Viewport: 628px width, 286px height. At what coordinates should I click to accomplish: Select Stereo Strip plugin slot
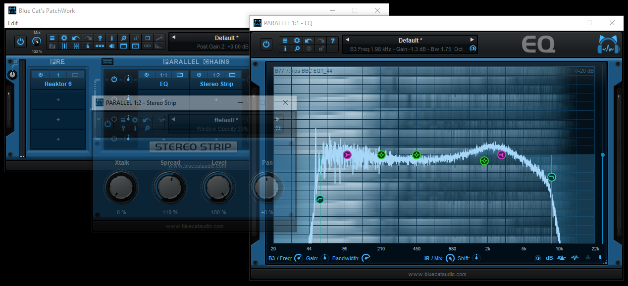(x=216, y=84)
